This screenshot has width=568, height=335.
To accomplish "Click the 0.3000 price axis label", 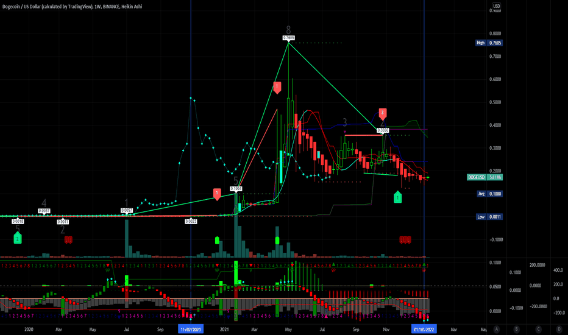I will coord(495,148).
